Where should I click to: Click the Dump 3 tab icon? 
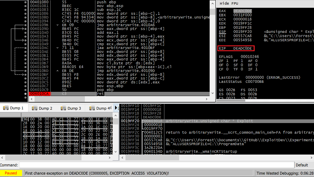pyautogui.click(x=63, y=108)
